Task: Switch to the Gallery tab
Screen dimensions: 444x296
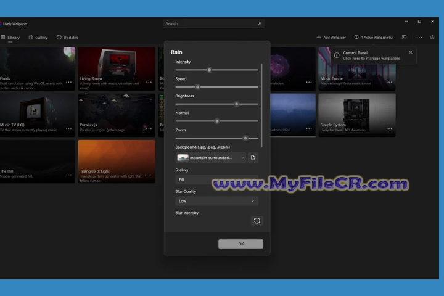Action: tap(38, 38)
